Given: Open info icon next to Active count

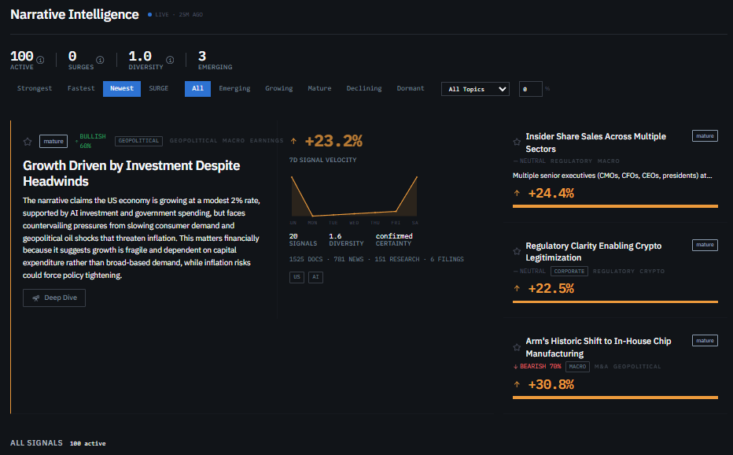Looking at the screenshot, I should [x=40, y=60].
